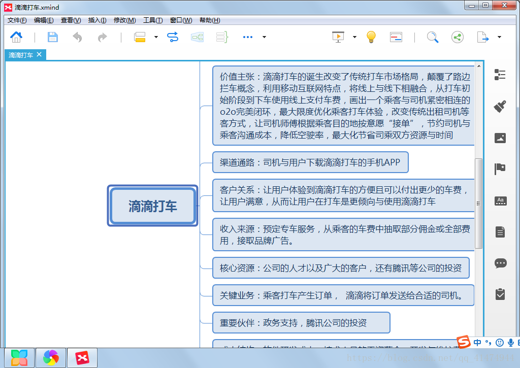This screenshot has height=368, width=520.
Task: Click the emoji smiley icon in the input bar
Action: [x=500, y=343]
